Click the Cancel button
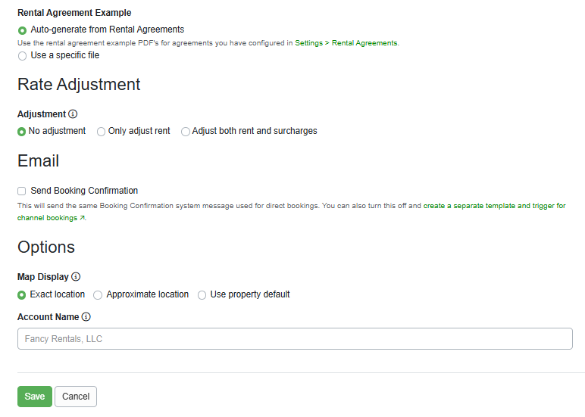The width and height of the screenshot is (585, 417). tap(76, 396)
